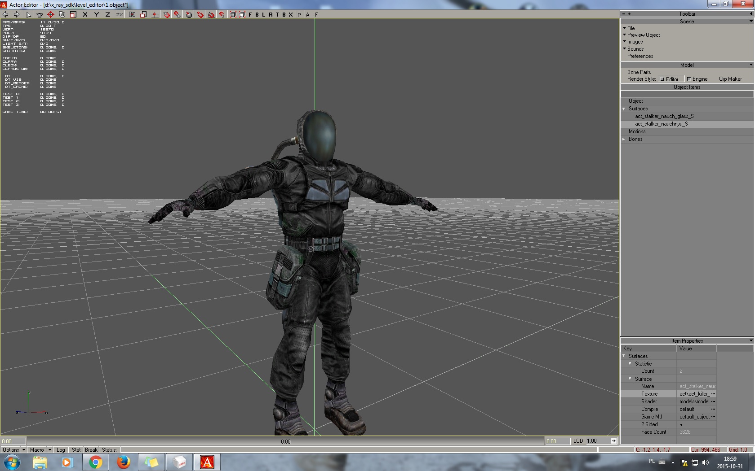Select the move tool with red cross arrows
The width and height of the screenshot is (755, 471).
(x=51, y=14)
